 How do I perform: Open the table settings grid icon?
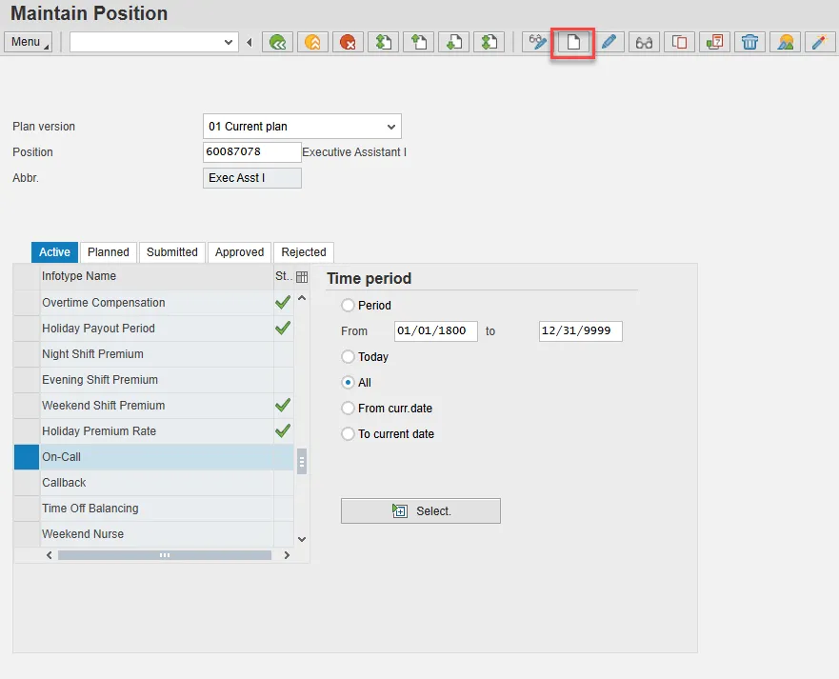click(302, 276)
